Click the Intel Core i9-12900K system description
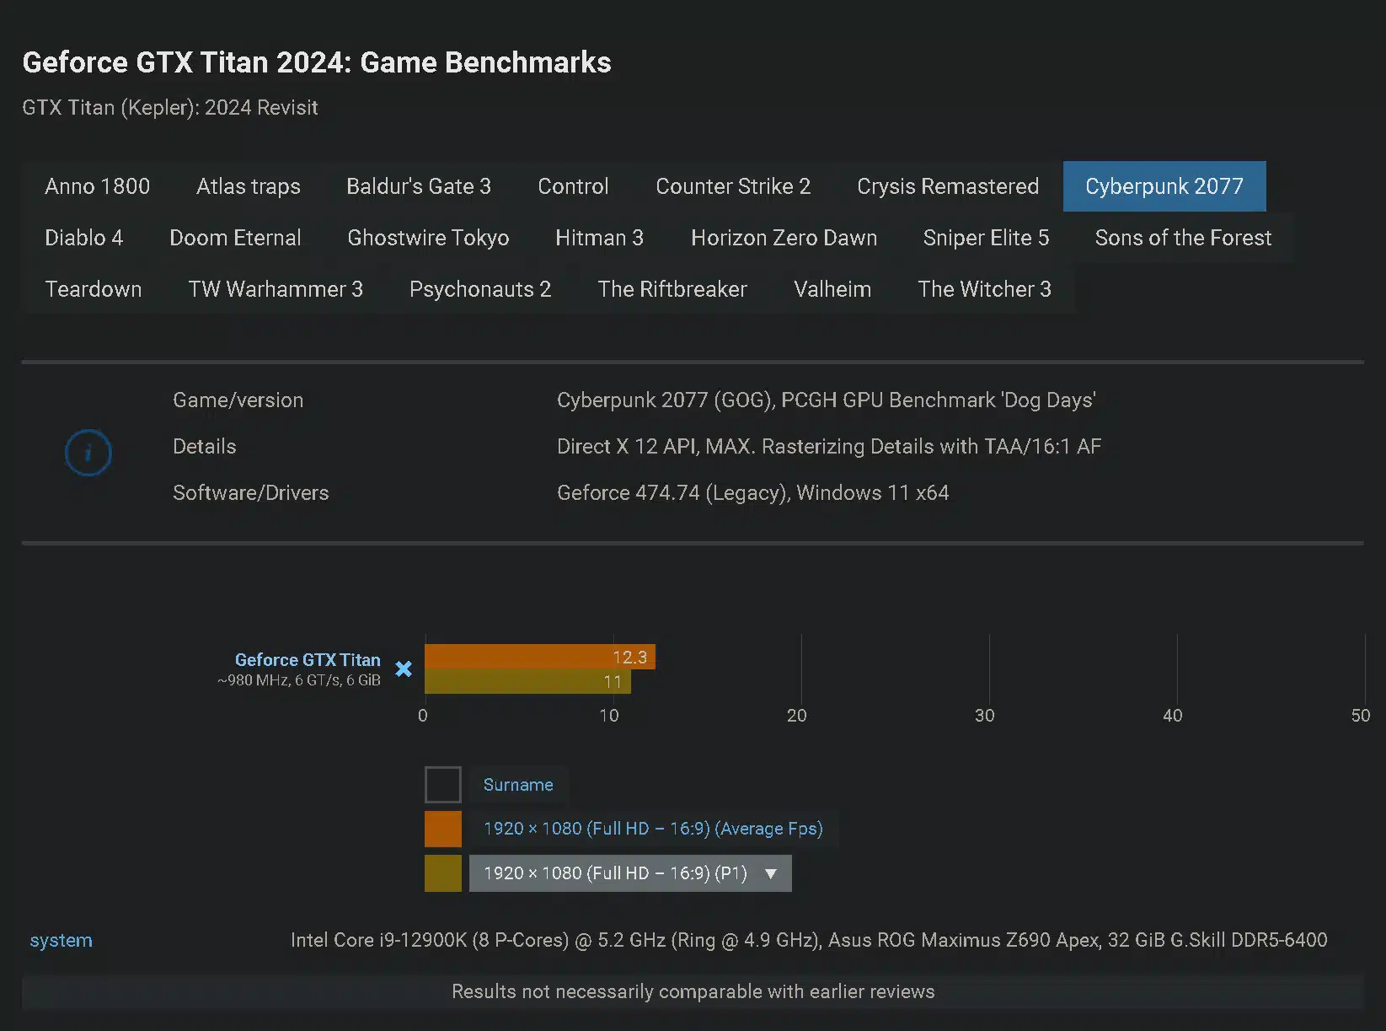 click(809, 940)
